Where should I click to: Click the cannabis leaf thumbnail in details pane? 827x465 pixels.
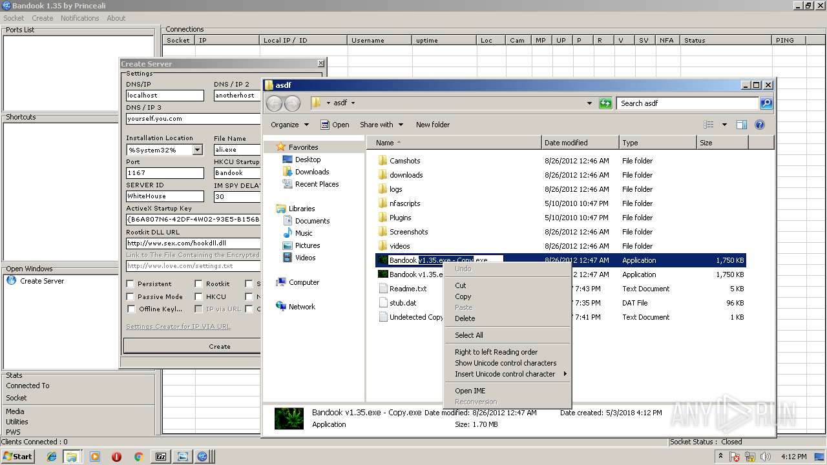pyautogui.click(x=289, y=418)
